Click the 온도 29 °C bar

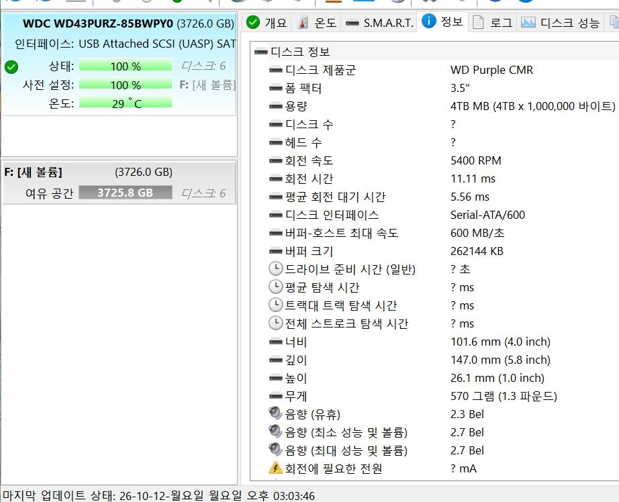coord(126,103)
